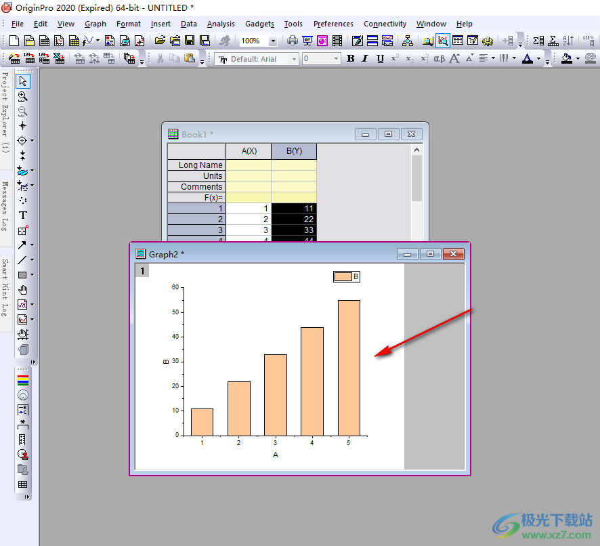
Task: Open the Gadgets menu
Action: 260,24
